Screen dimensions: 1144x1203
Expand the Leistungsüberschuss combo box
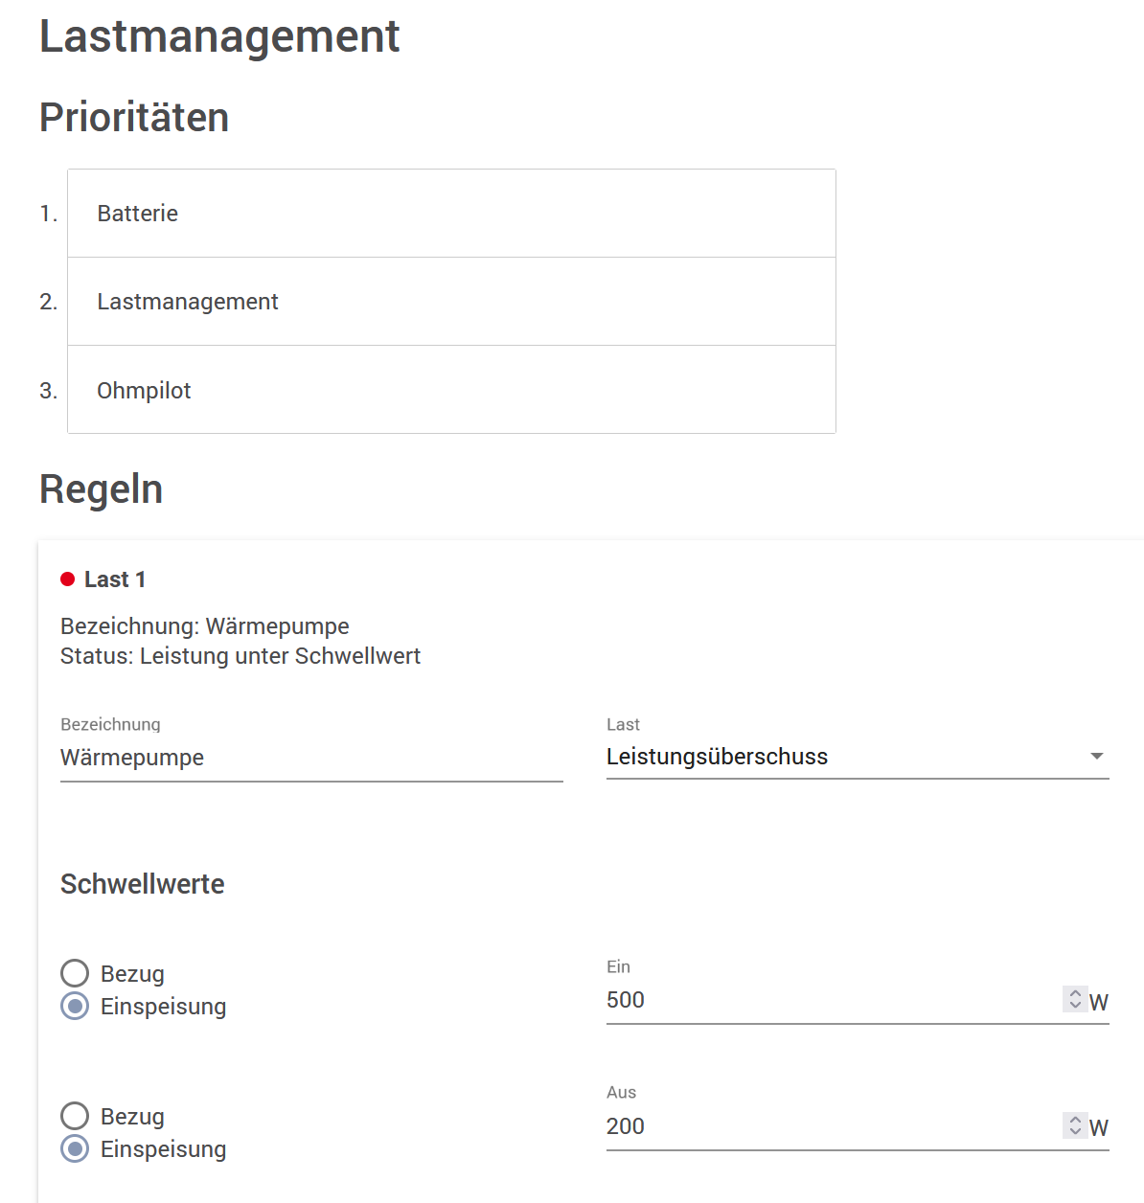856,756
